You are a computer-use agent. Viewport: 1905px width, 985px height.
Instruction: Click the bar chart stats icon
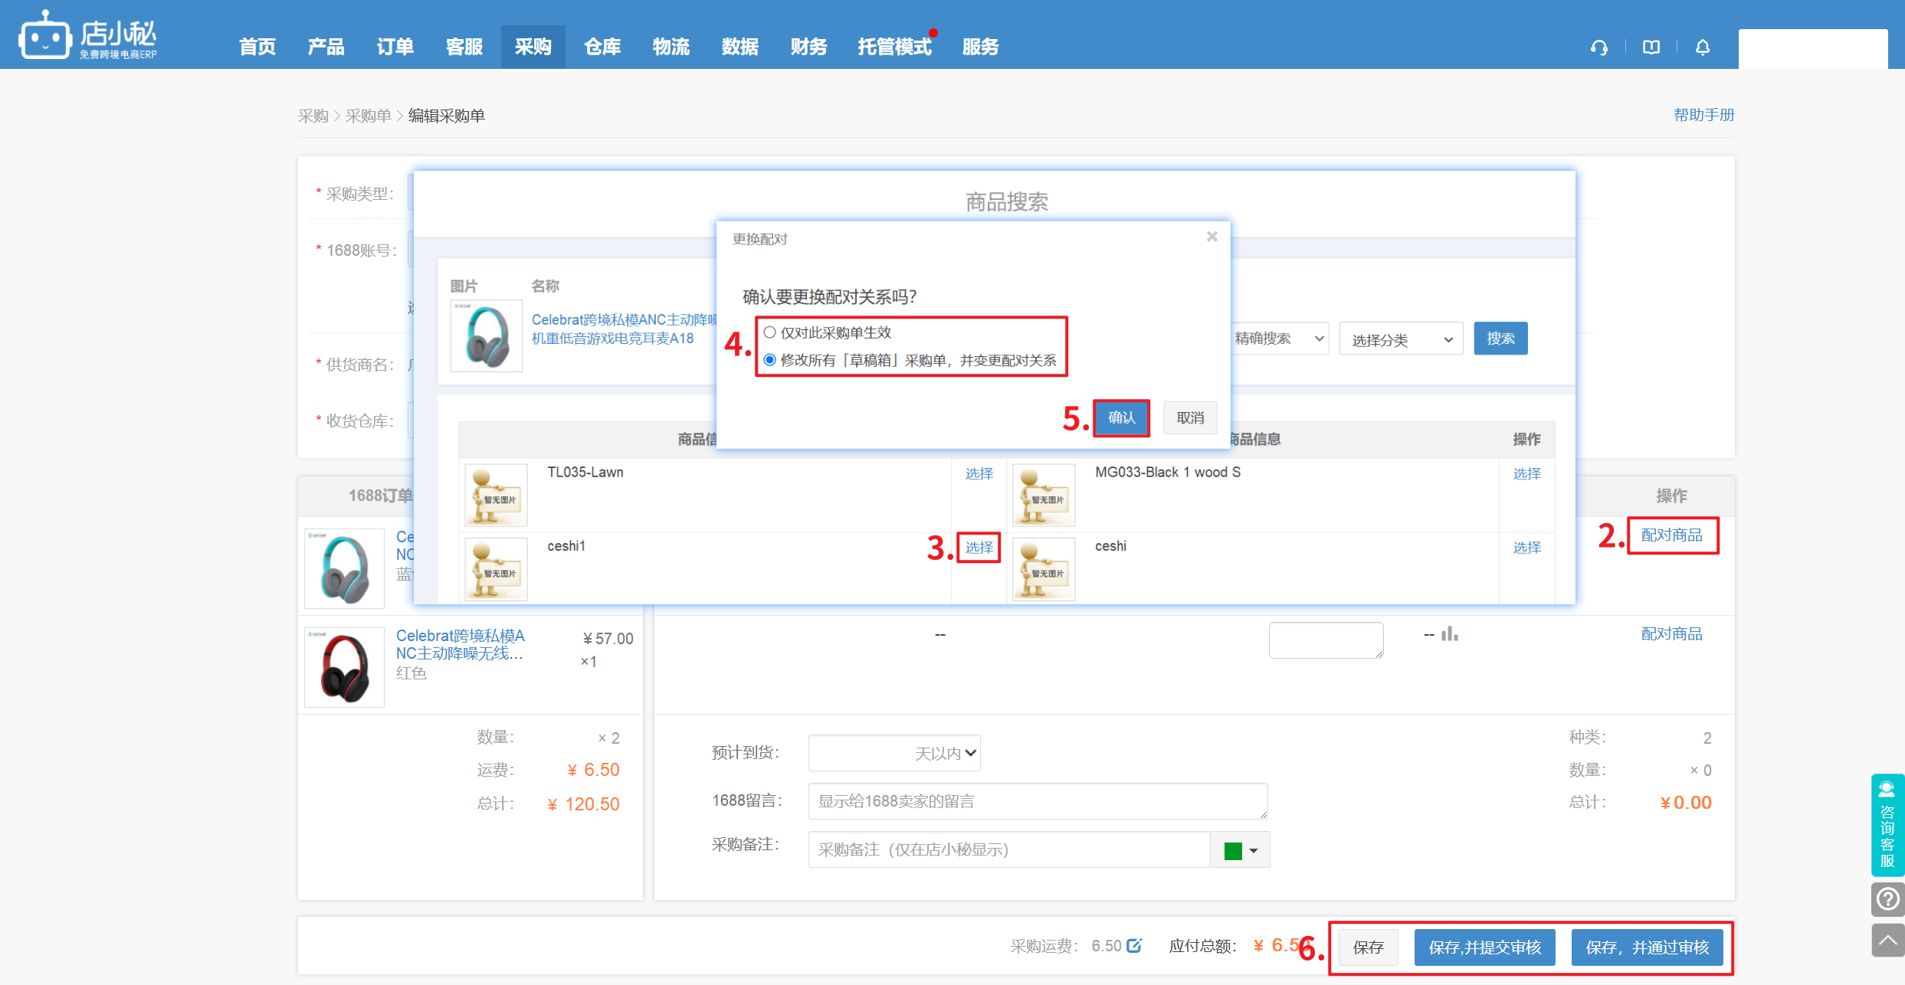(x=1449, y=634)
